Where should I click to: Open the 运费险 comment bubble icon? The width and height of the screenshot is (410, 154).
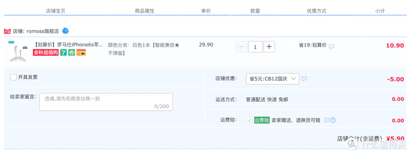(x=327, y=120)
